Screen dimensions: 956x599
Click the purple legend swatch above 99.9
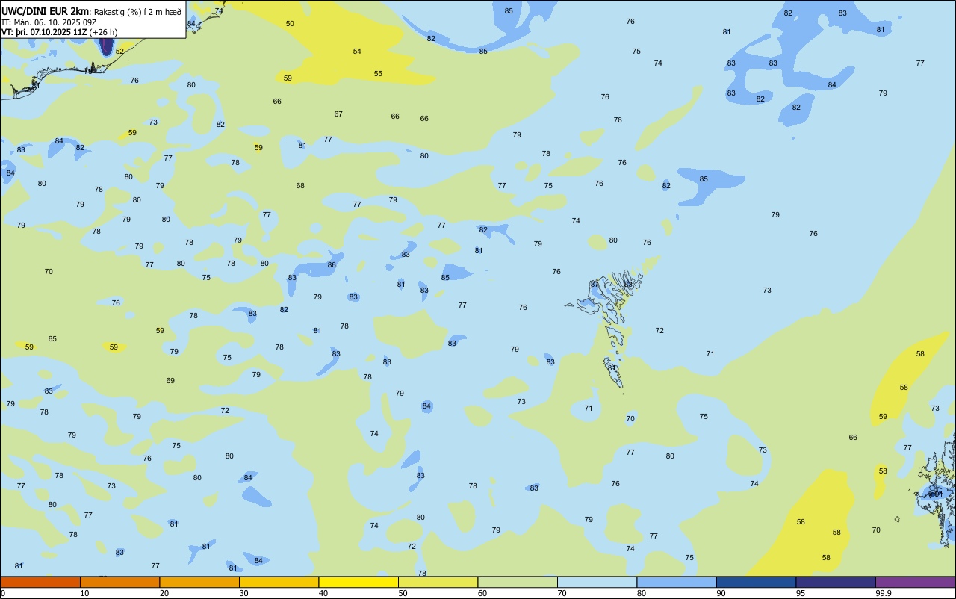[915, 582]
